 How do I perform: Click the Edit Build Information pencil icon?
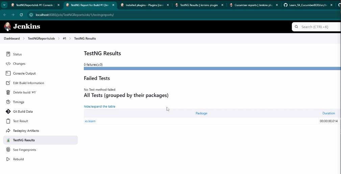point(8,83)
